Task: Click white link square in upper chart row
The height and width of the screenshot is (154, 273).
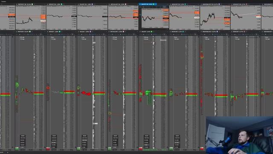Action: click(32, 4)
